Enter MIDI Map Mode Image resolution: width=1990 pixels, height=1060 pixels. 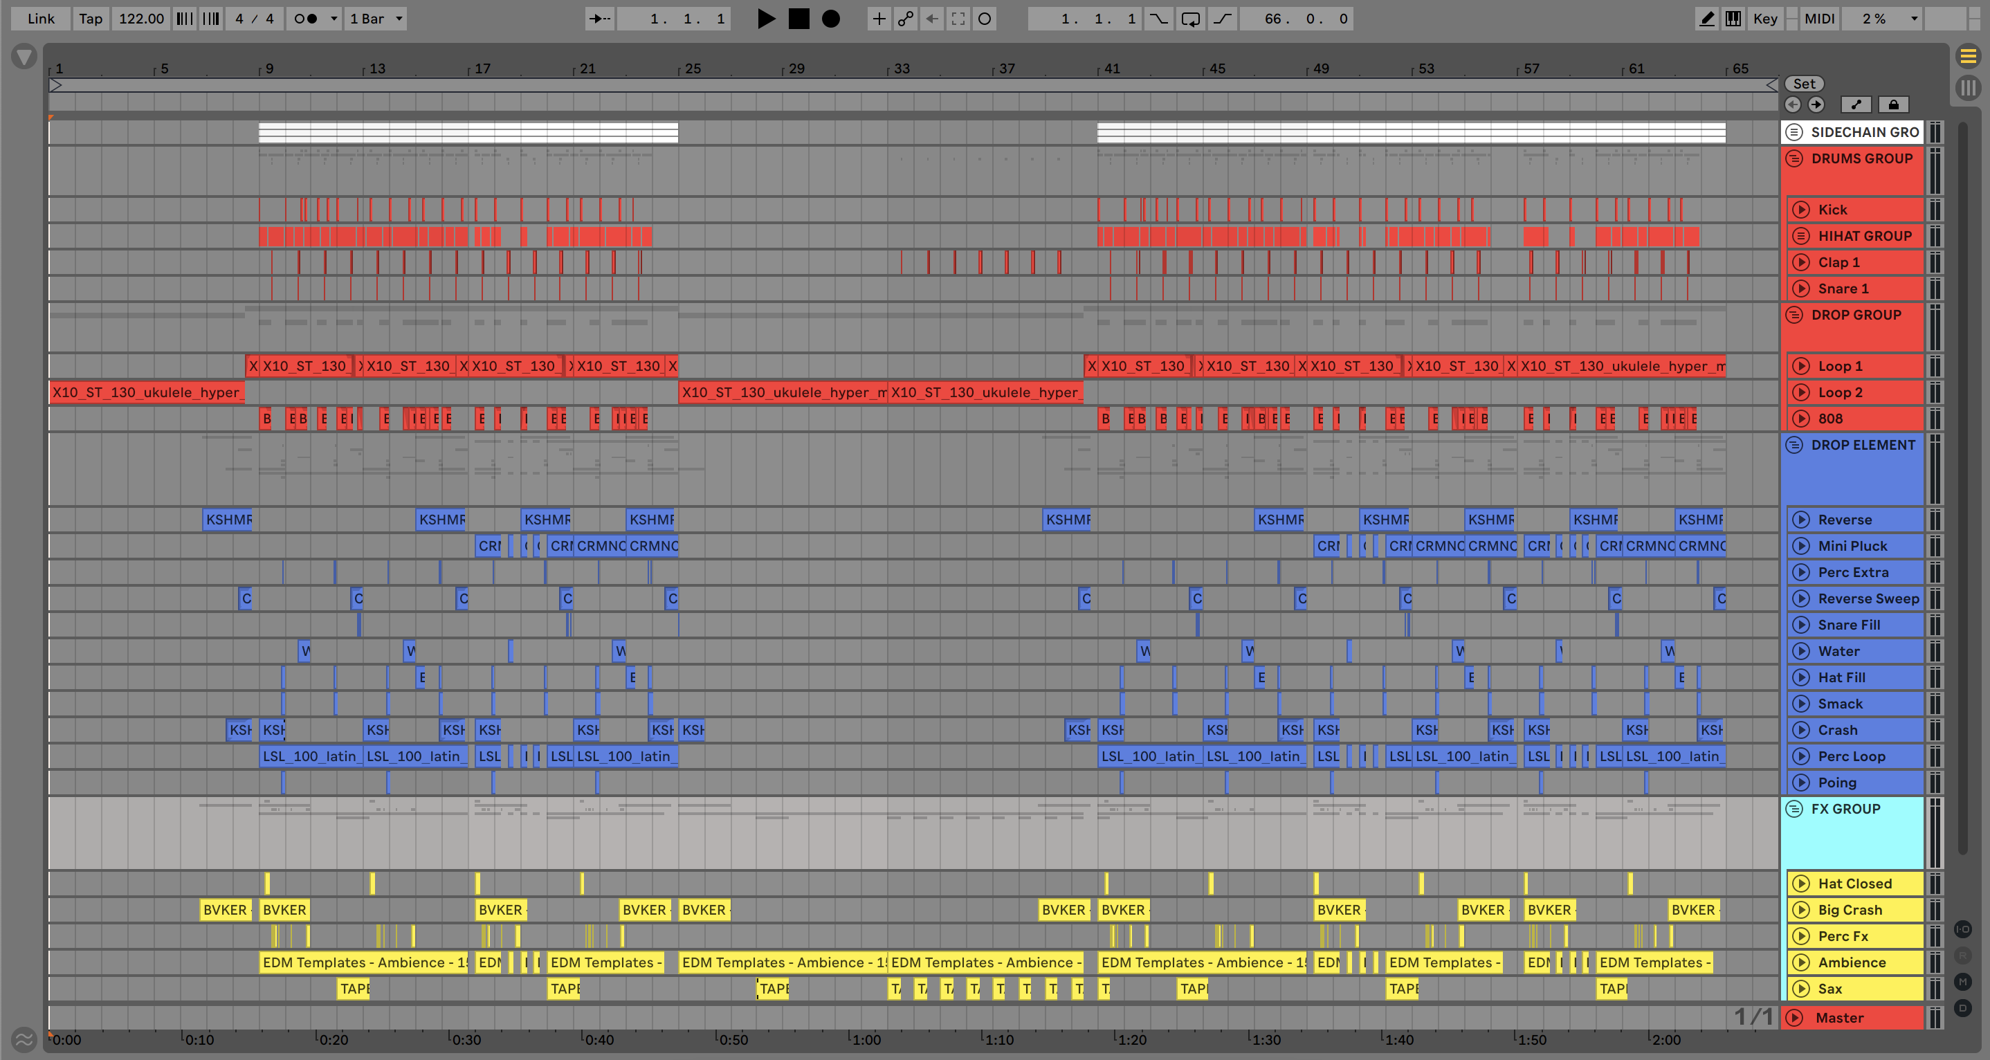click(1819, 19)
